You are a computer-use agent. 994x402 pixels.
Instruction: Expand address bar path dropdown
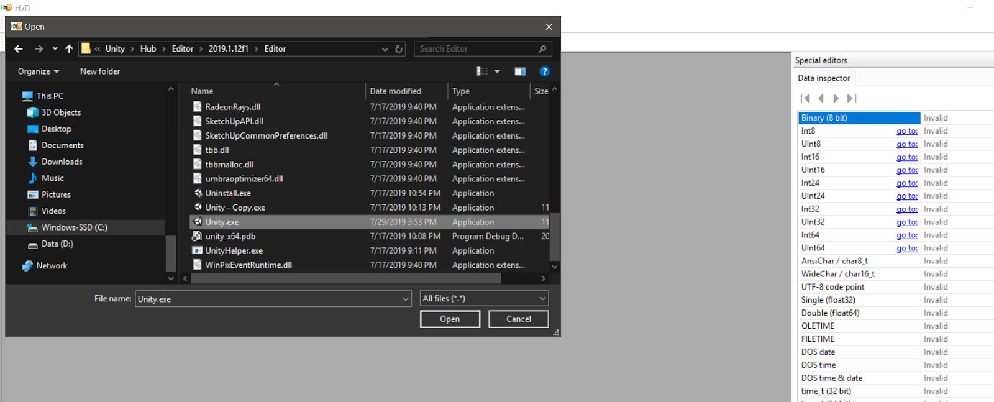(x=385, y=49)
